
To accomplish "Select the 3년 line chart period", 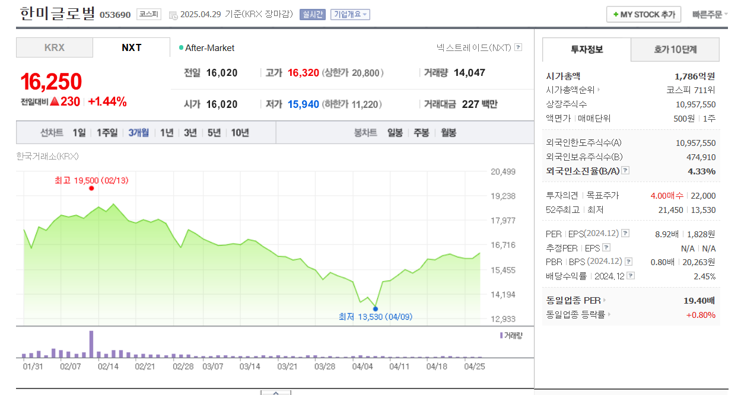I will click(190, 133).
